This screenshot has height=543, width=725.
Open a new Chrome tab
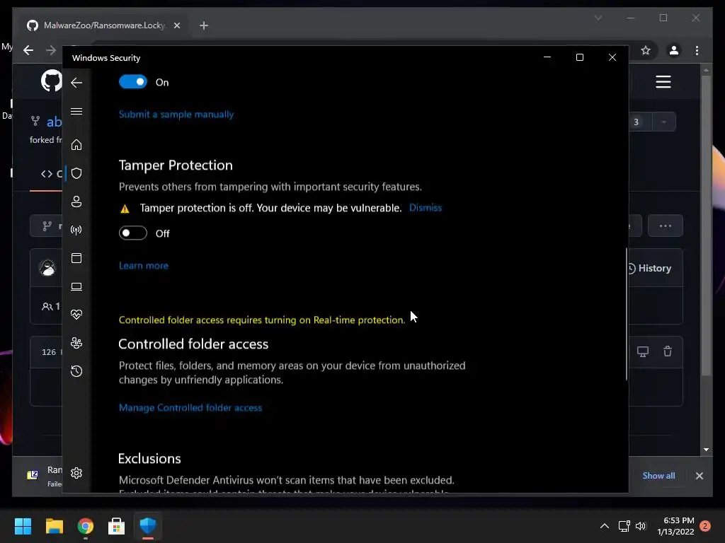pos(204,26)
